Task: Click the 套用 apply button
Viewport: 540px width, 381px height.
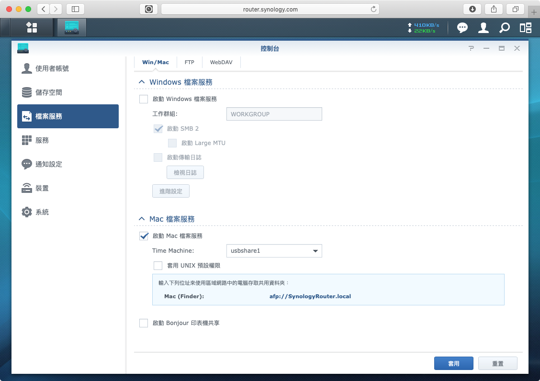Action: click(453, 363)
